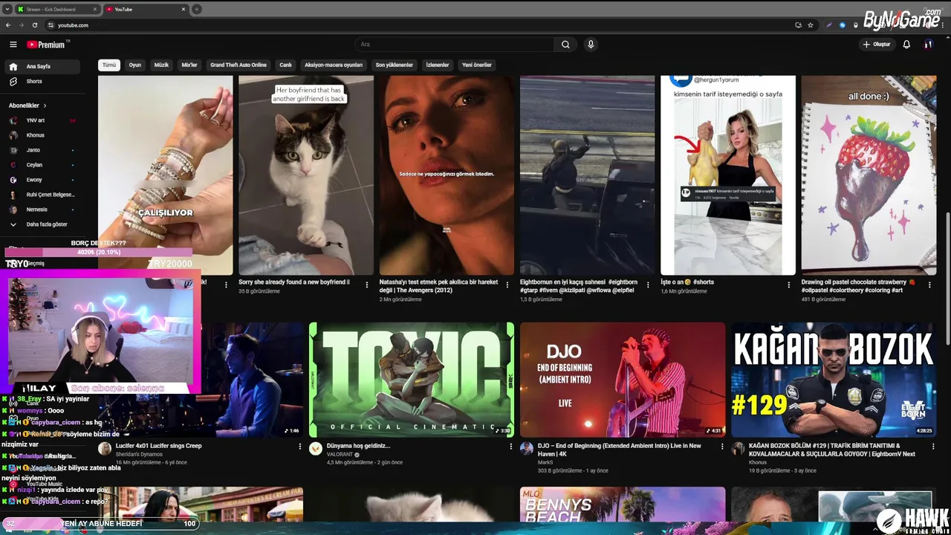Select the Müzik filter chip
The width and height of the screenshot is (951, 535).
click(161, 65)
